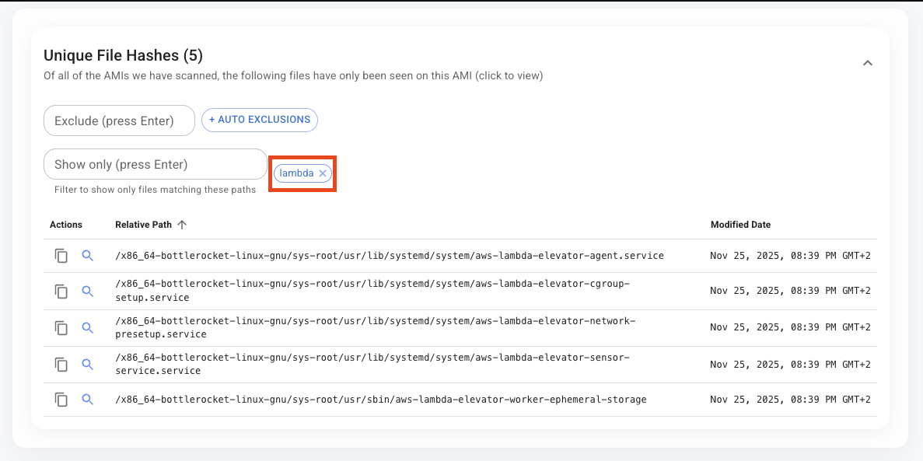Screen dimensions: 923x461
Task: Copy path of aws-lambda-elevator-agent.service
Action: click(61, 255)
